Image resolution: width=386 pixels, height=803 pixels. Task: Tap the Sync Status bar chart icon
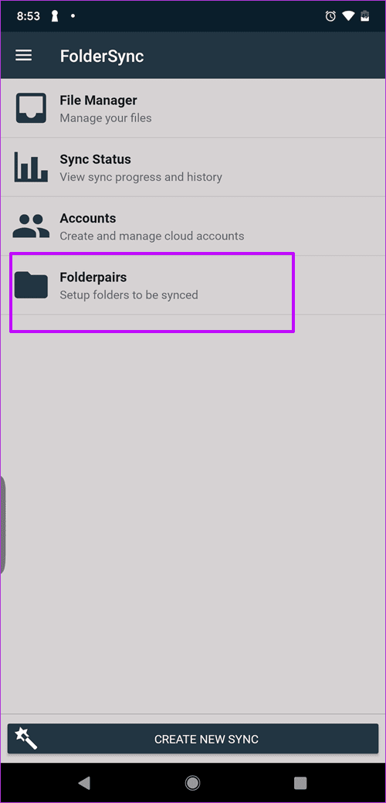click(x=31, y=166)
